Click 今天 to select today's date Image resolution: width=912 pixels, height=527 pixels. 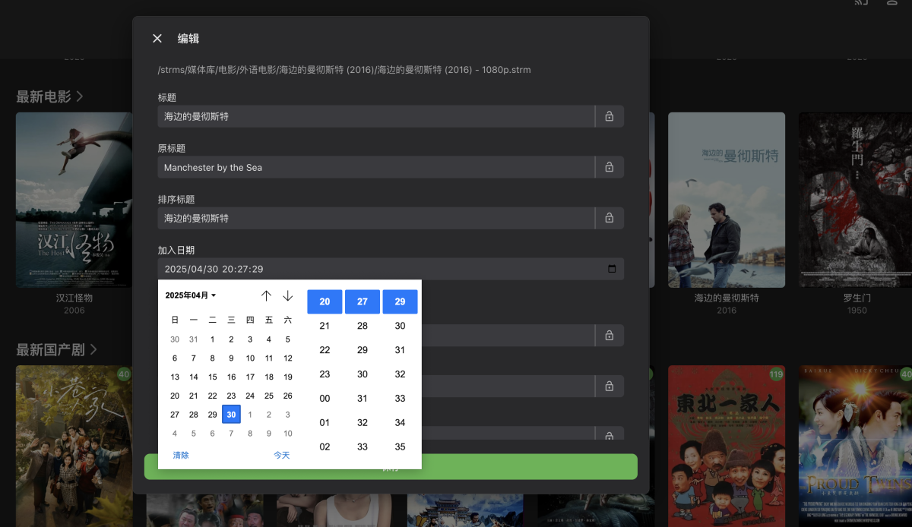[282, 455]
